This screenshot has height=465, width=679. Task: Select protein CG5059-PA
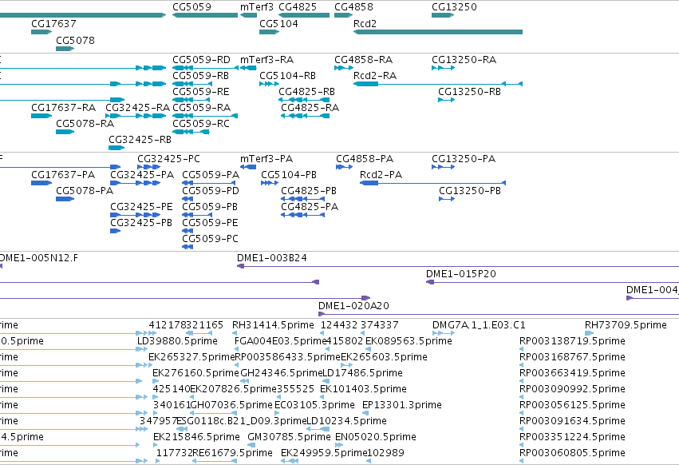[209, 183]
